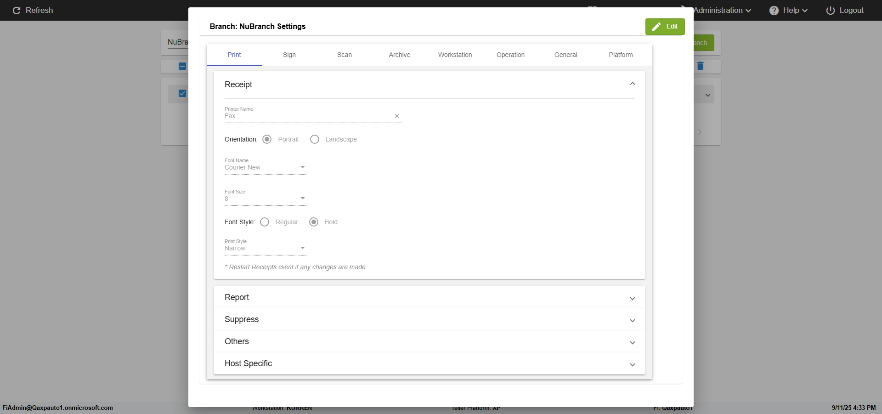Switch to the Operation tab
Viewport: 882px width, 414px height.
[x=510, y=55]
